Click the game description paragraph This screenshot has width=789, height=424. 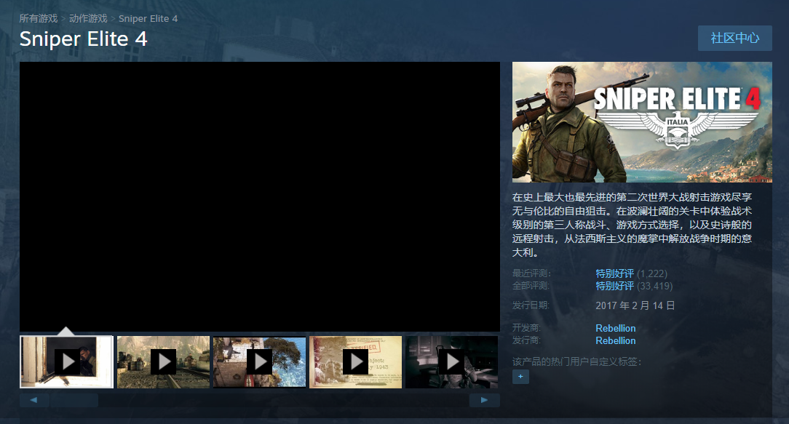[x=632, y=225]
